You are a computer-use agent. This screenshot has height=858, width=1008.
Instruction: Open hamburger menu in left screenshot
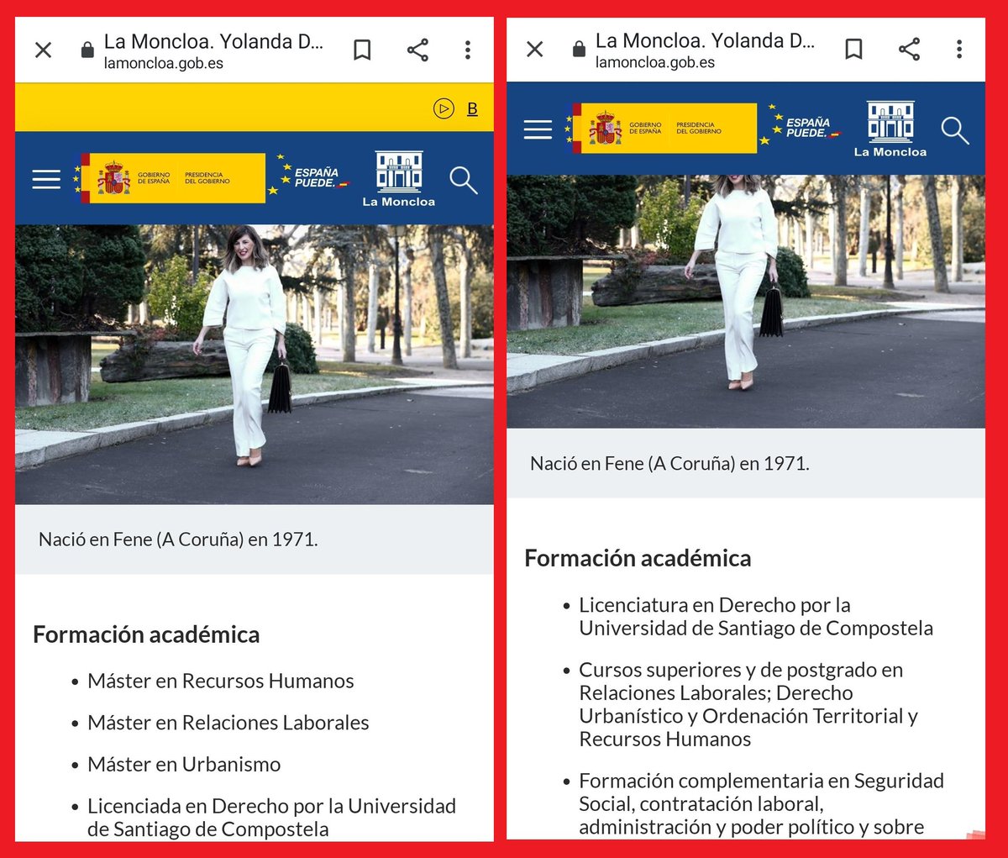pos(46,179)
